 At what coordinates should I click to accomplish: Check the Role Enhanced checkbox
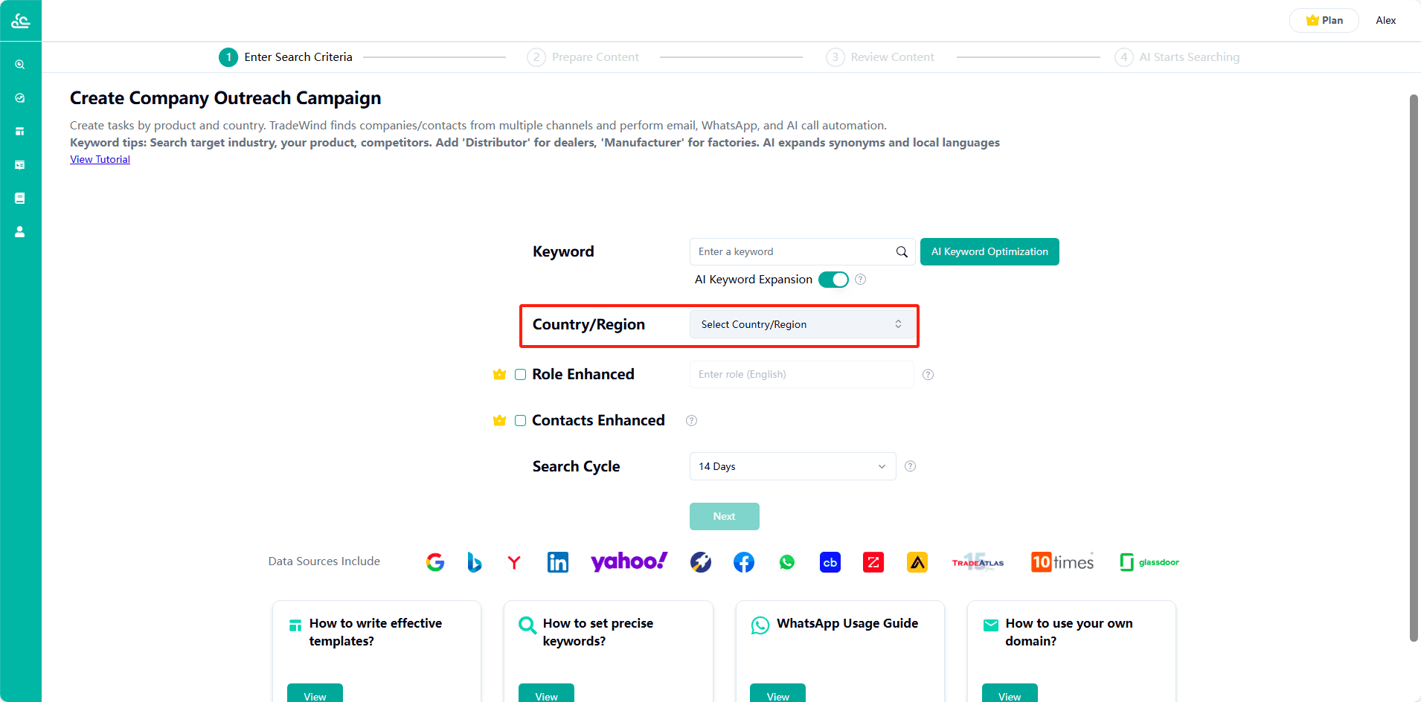tap(521, 375)
